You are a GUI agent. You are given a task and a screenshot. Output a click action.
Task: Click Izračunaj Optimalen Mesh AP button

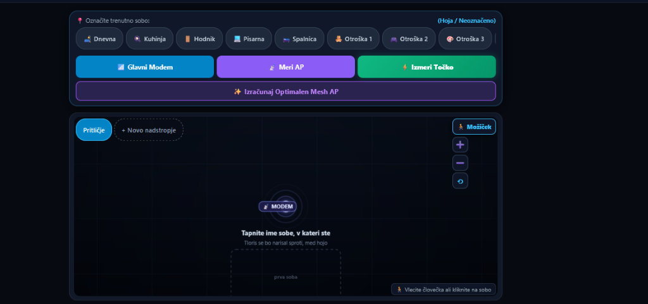(285, 91)
